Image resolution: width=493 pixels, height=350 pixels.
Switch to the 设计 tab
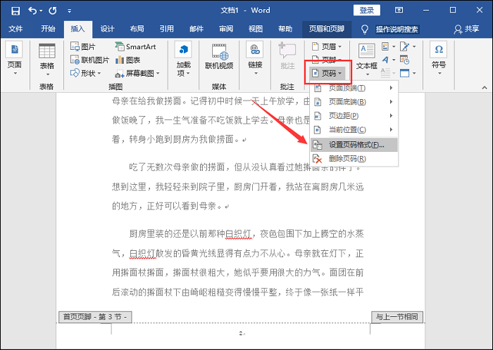click(x=107, y=29)
